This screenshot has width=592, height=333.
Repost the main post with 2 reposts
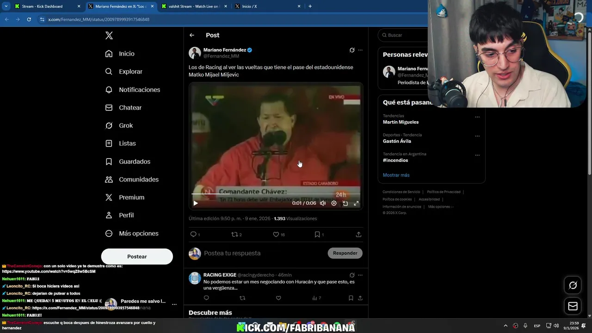click(234, 234)
